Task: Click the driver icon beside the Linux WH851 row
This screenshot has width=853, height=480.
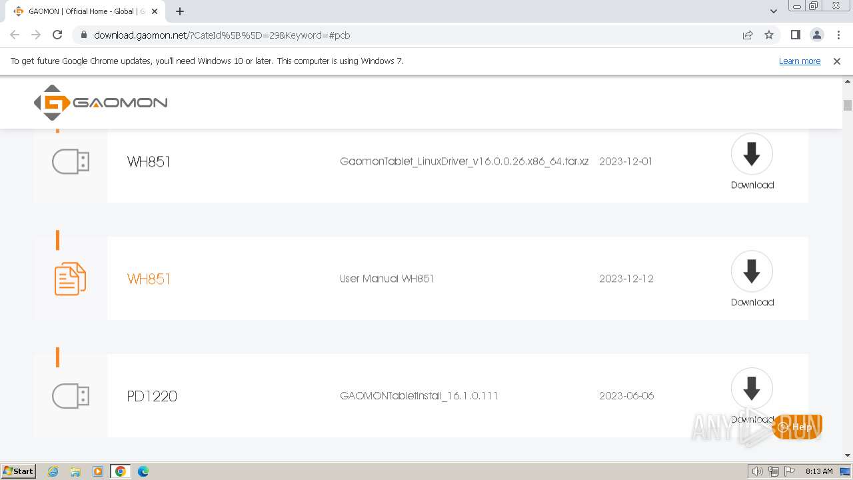Action: pos(71,161)
